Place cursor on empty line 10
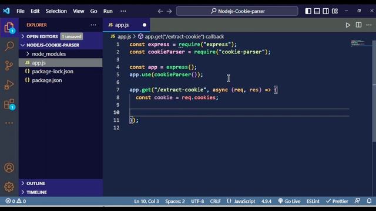The width and height of the screenshot is (376, 211). (x=239, y=113)
